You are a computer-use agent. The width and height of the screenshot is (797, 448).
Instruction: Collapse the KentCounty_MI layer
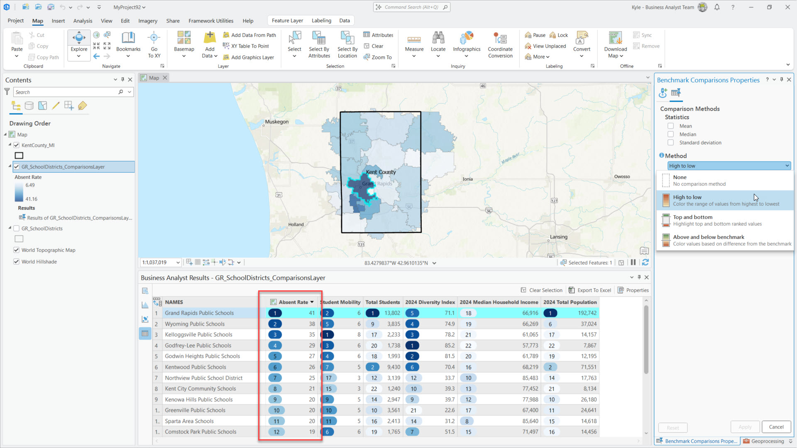(10, 145)
